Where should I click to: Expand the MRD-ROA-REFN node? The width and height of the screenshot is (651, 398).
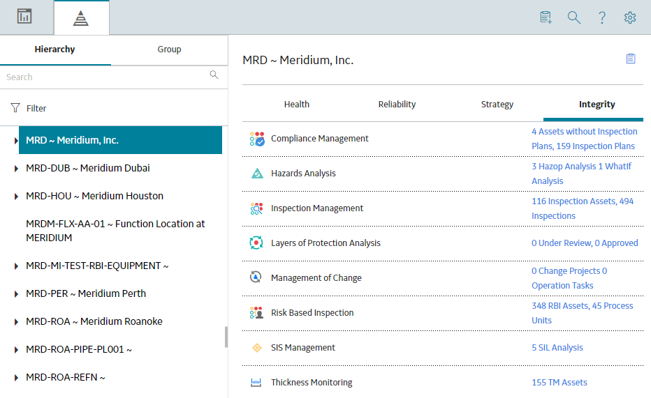click(16, 378)
